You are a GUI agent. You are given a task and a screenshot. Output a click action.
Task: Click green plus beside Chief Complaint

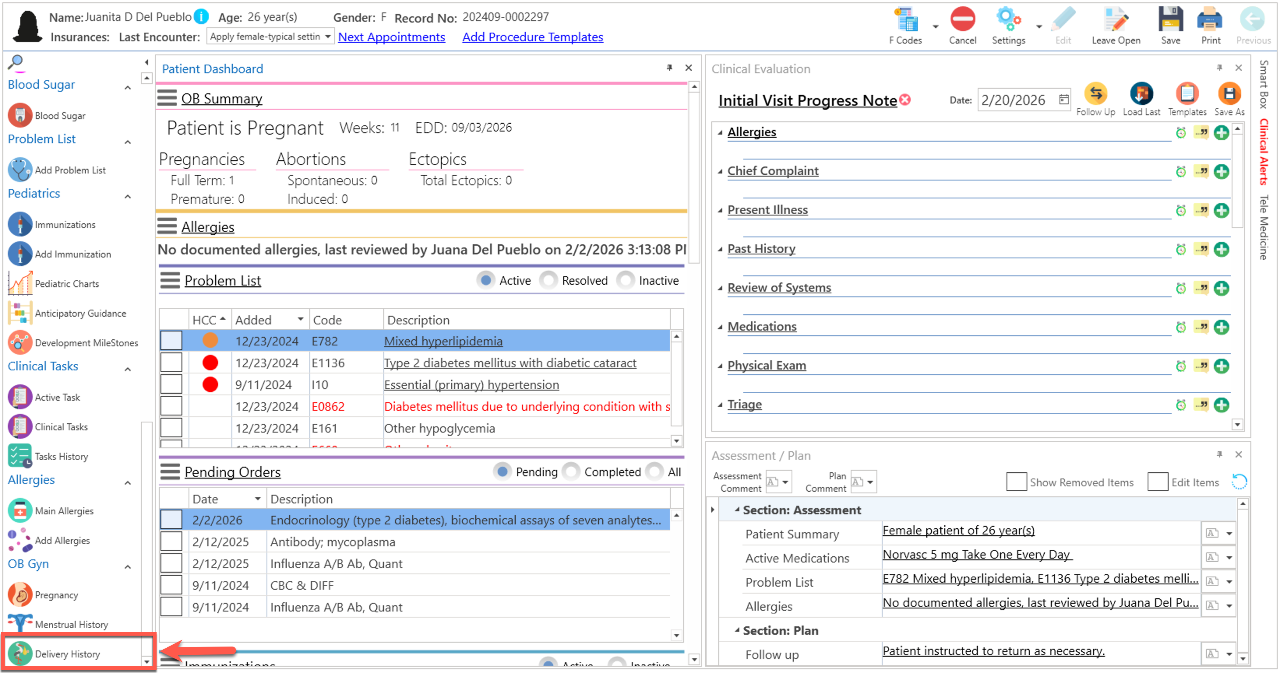coord(1221,172)
